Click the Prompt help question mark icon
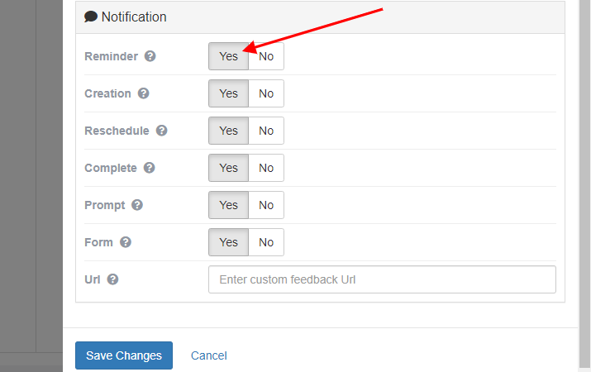The width and height of the screenshot is (591, 372). tap(137, 205)
